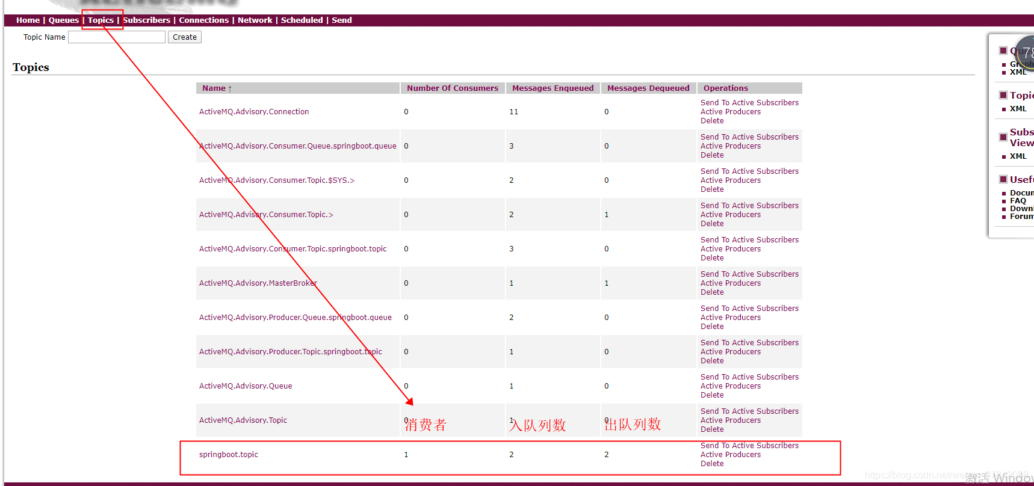
Task: Send To Active Subscribers for Advisory.Connection
Action: tap(749, 103)
